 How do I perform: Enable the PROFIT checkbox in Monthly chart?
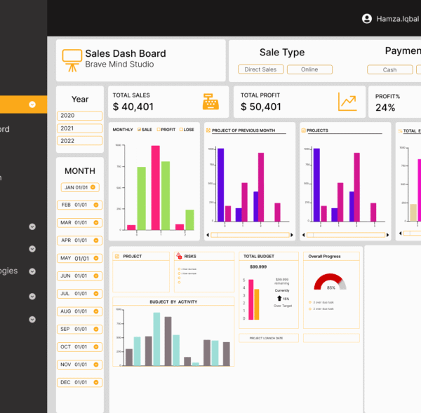point(159,130)
